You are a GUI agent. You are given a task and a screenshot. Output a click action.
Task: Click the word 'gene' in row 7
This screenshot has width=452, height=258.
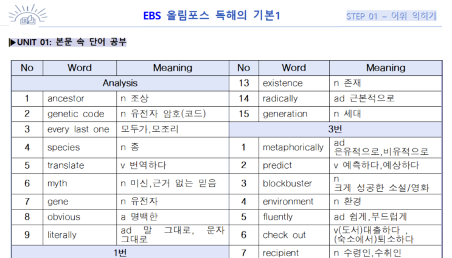point(58,202)
